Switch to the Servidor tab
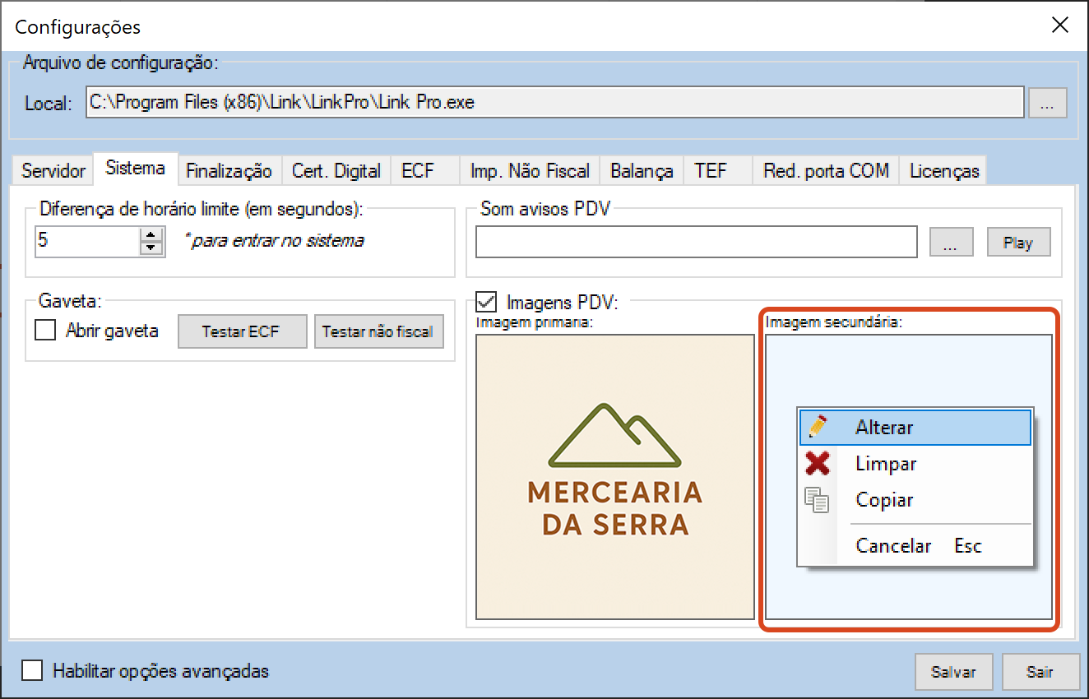Image resolution: width=1089 pixels, height=699 pixels. click(53, 171)
